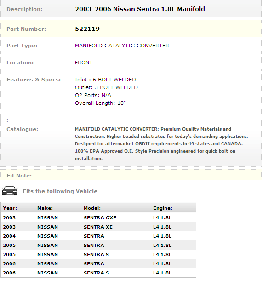
Task: Click the car icon beside Fits the following Vehicle
Action: coord(10,191)
